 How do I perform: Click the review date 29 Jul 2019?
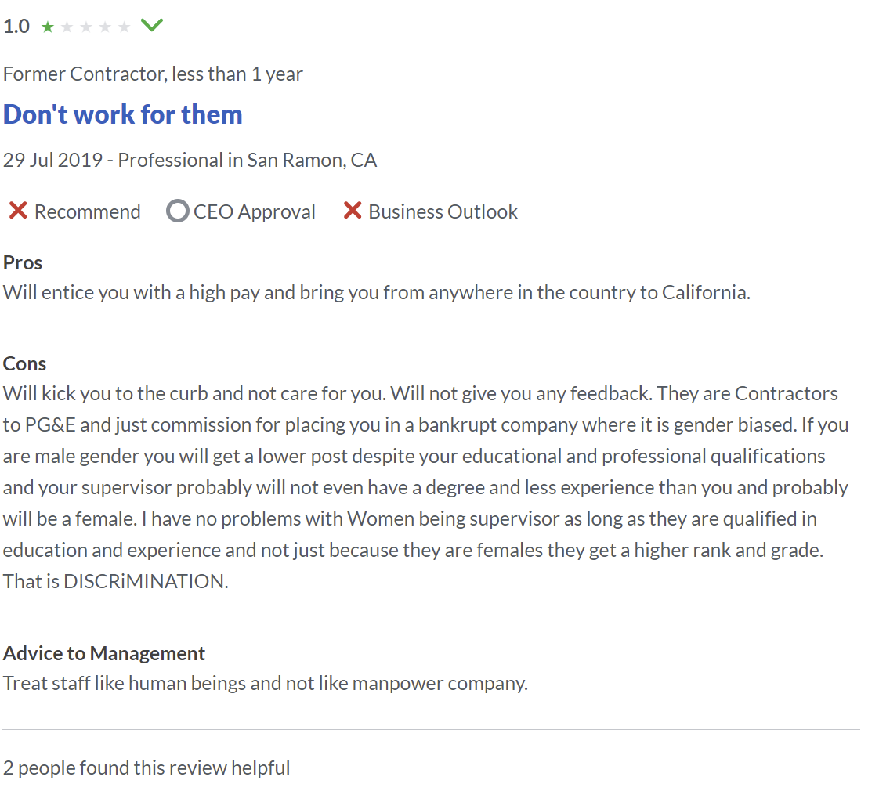pos(52,161)
